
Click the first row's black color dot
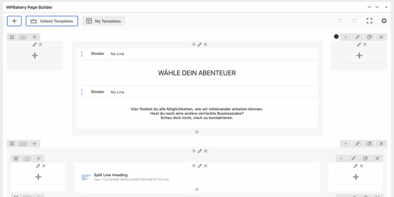(336, 37)
